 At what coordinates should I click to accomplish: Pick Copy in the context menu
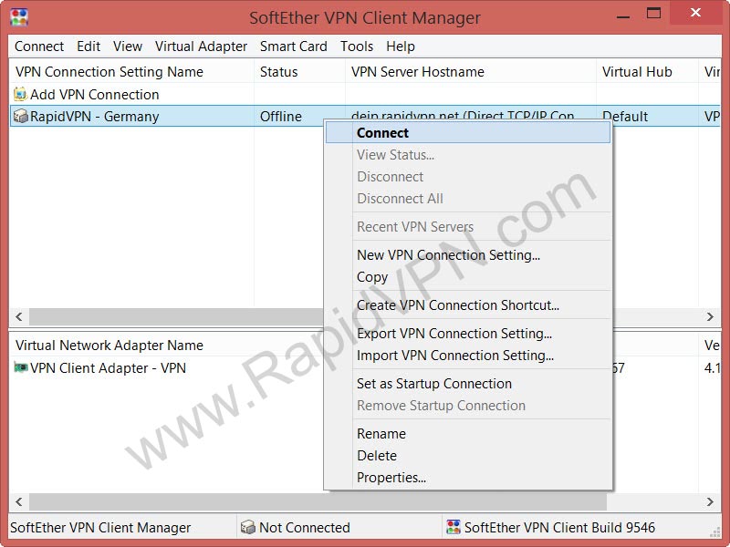(372, 277)
